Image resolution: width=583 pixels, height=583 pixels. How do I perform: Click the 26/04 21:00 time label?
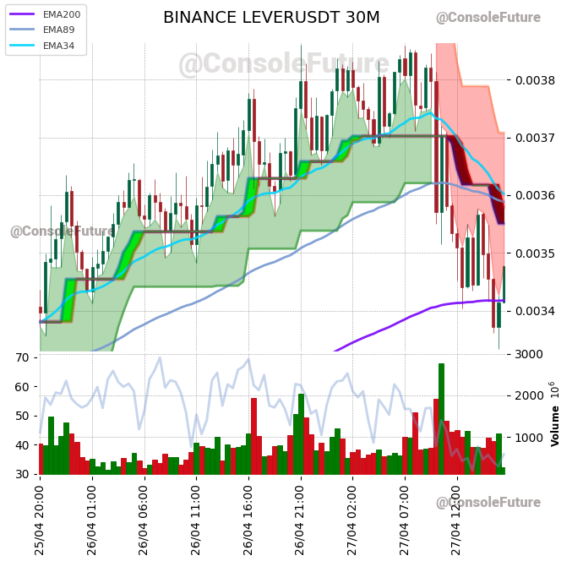pos(300,521)
